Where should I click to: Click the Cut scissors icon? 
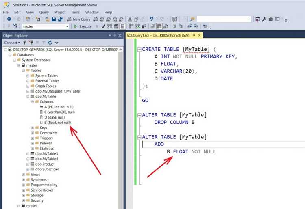[130, 19]
